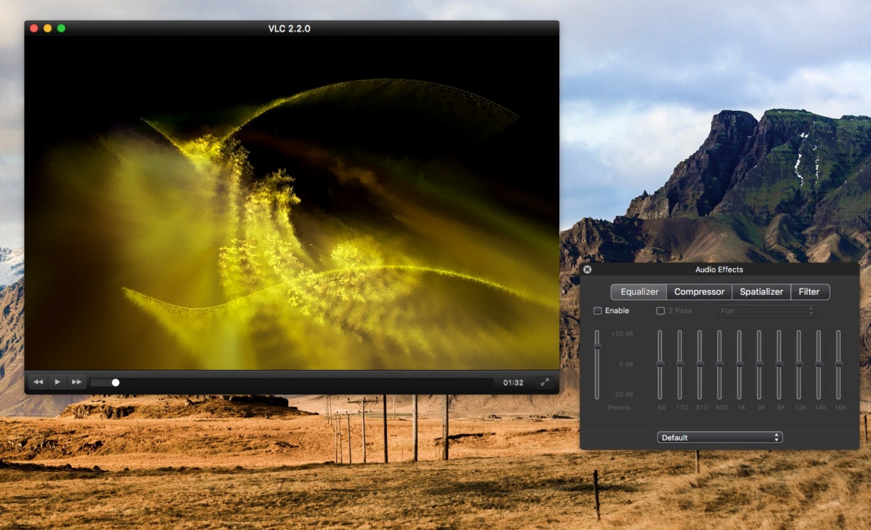Select the Filter tab

click(810, 292)
